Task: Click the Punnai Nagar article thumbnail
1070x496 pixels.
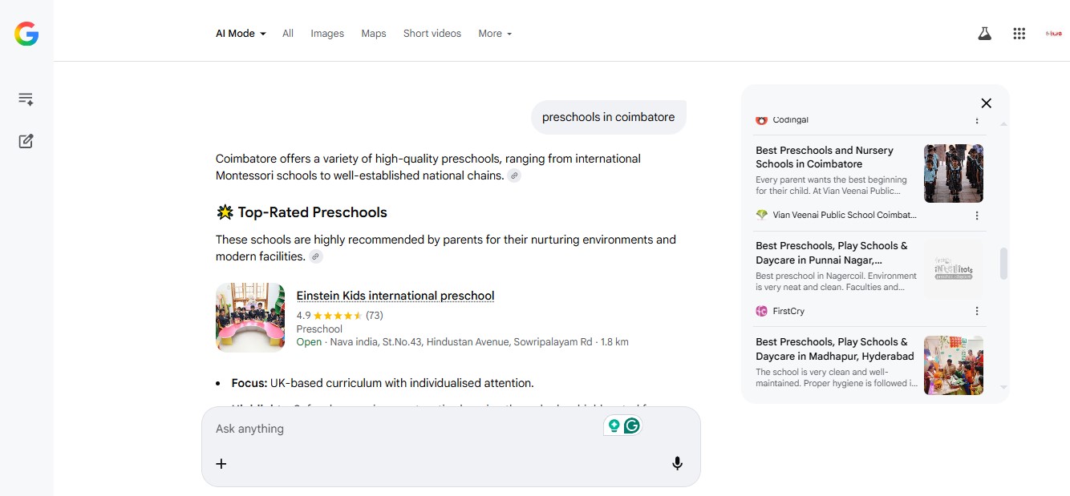Action: [x=954, y=269]
